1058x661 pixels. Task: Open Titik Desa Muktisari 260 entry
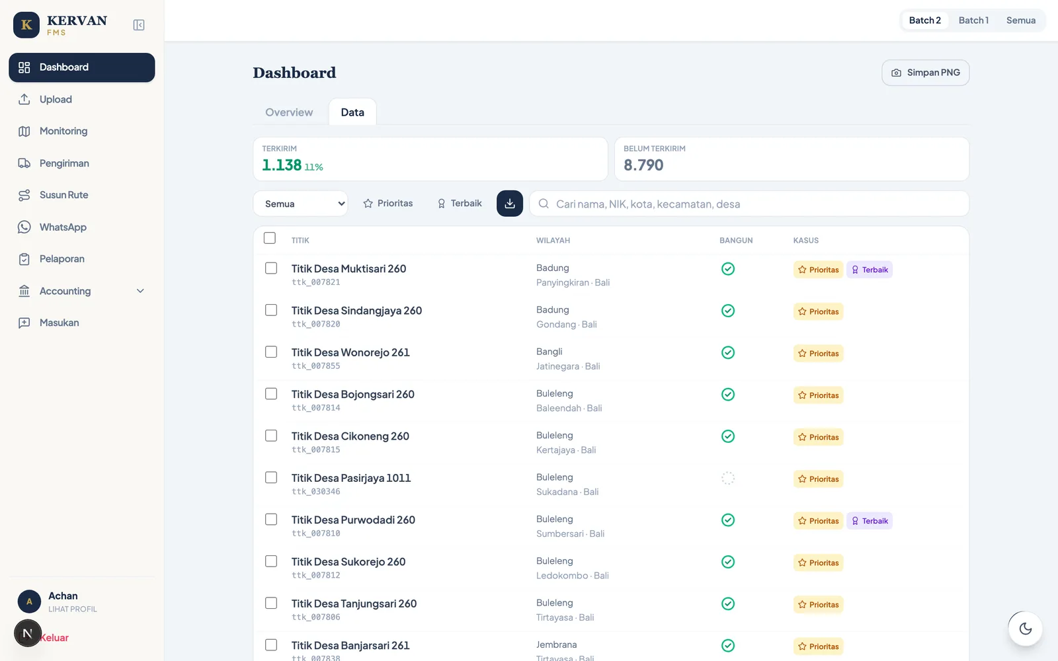[x=349, y=269]
